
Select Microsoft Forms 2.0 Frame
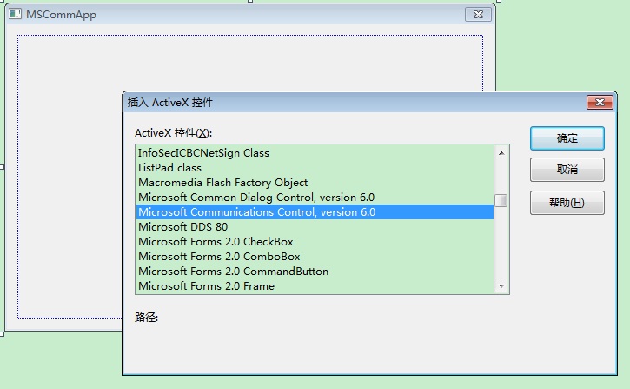coord(315,286)
